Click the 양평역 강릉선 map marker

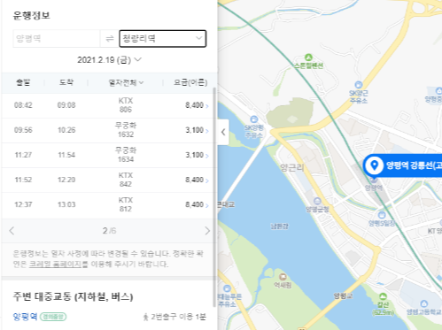tap(403, 165)
